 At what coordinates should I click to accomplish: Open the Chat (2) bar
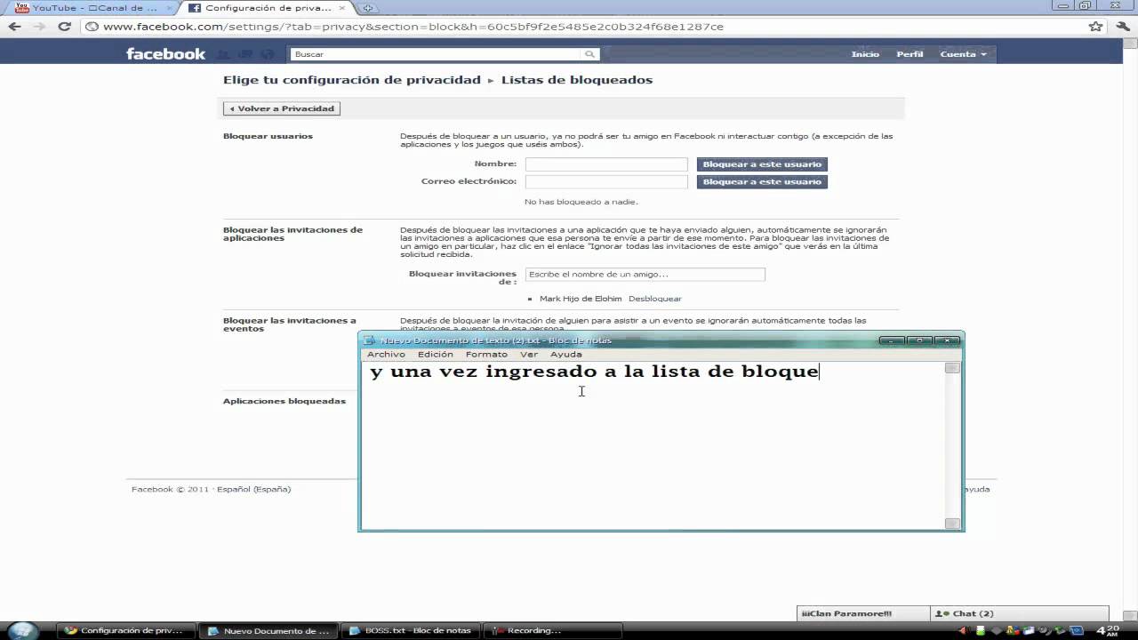pyautogui.click(x=1020, y=613)
